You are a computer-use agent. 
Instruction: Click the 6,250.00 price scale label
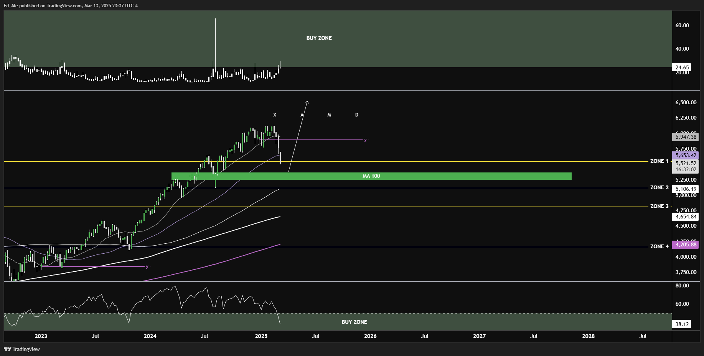(686, 118)
